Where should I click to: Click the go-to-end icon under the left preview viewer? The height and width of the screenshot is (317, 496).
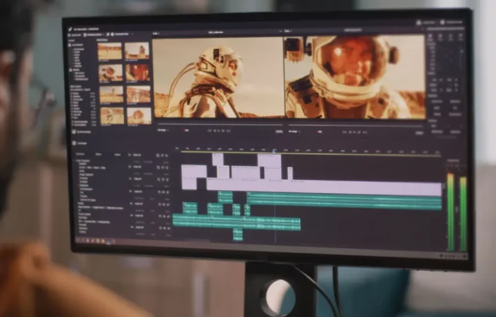pos(229,131)
